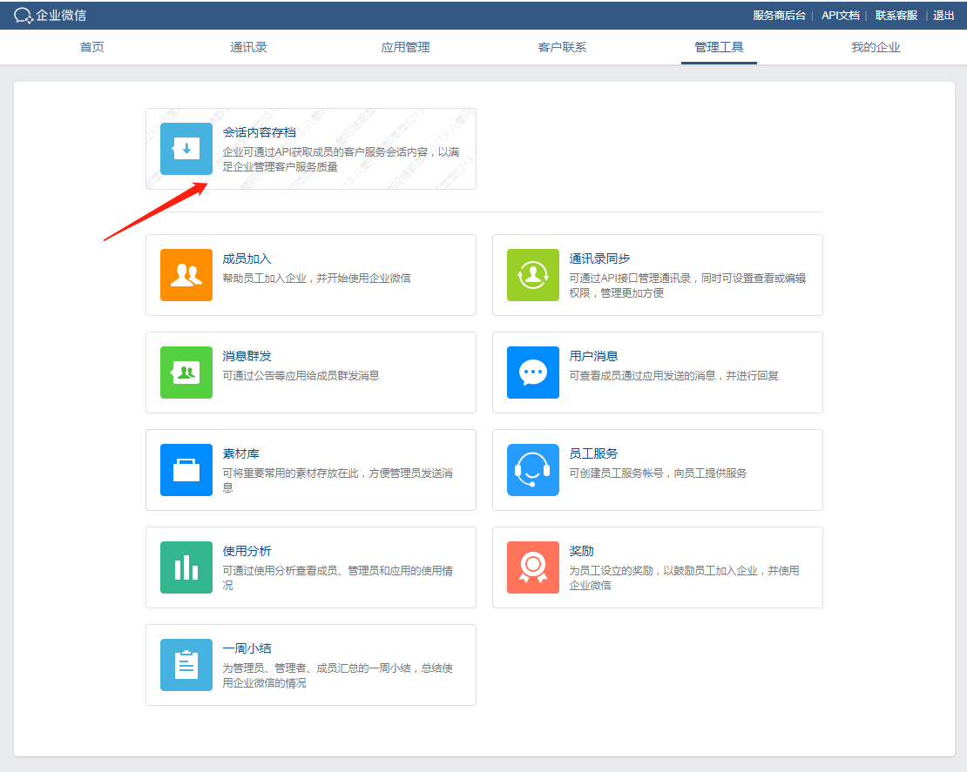Open the API文档 link
The width and height of the screenshot is (967, 772).
click(x=840, y=16)
